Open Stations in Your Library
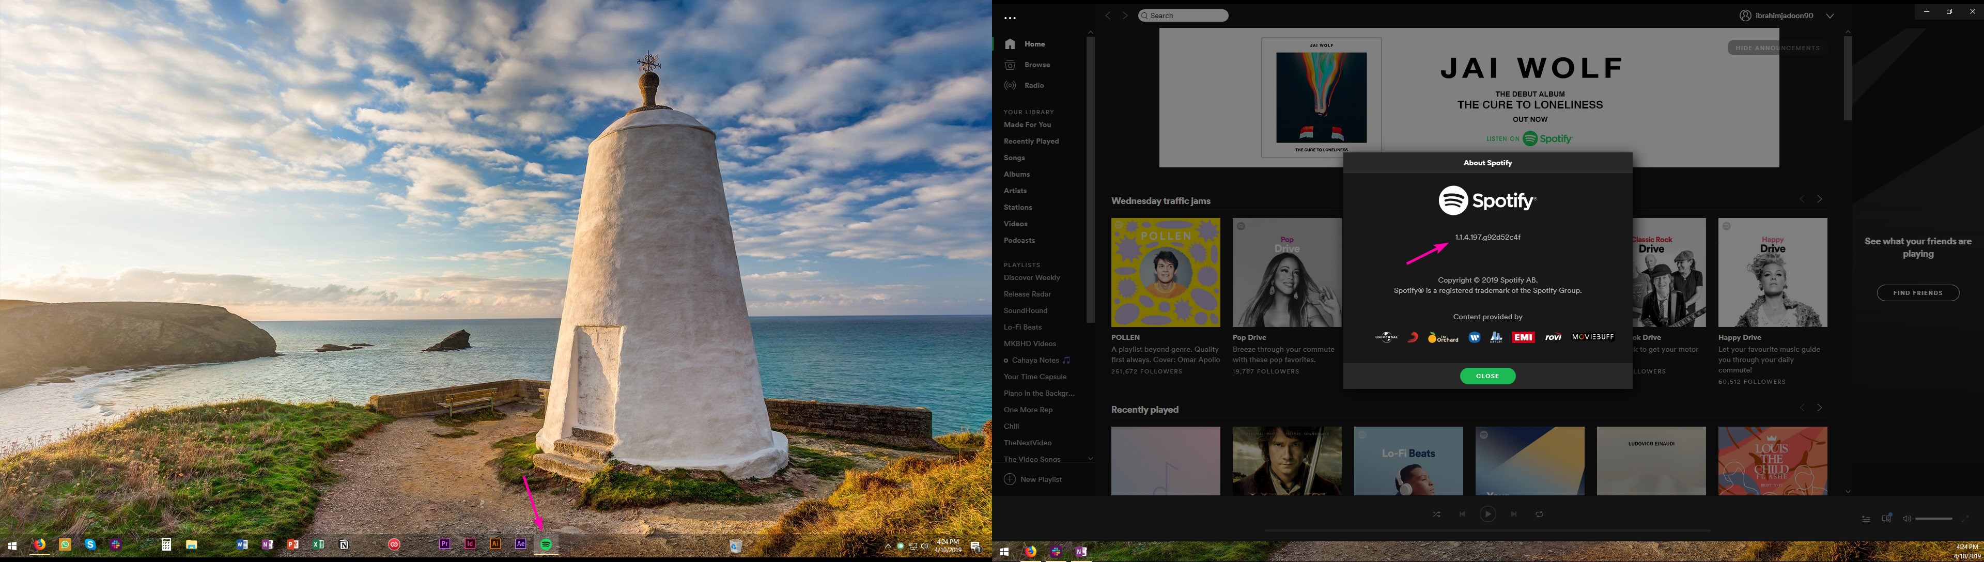The image size is (1984, 562). 1017,208
